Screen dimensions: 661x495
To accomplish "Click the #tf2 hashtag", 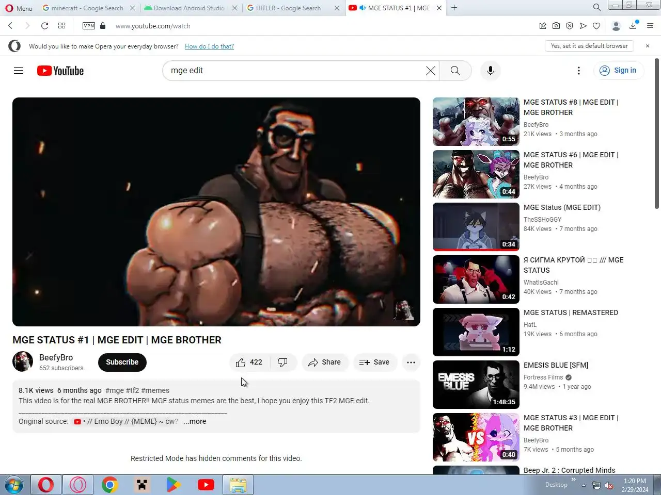I will point(133,390).
